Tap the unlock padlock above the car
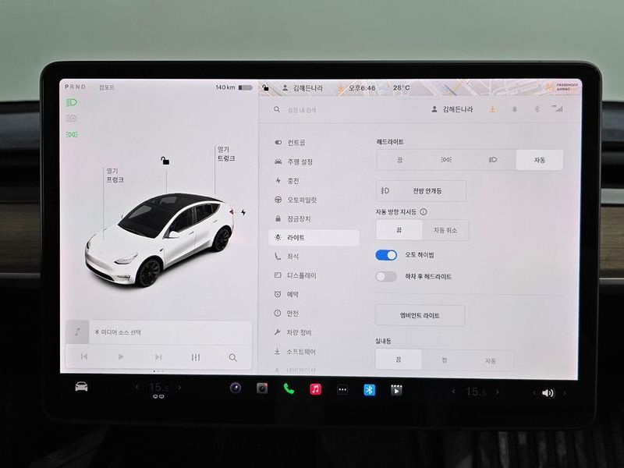This screenshot has height=468, width=624. 165,161
